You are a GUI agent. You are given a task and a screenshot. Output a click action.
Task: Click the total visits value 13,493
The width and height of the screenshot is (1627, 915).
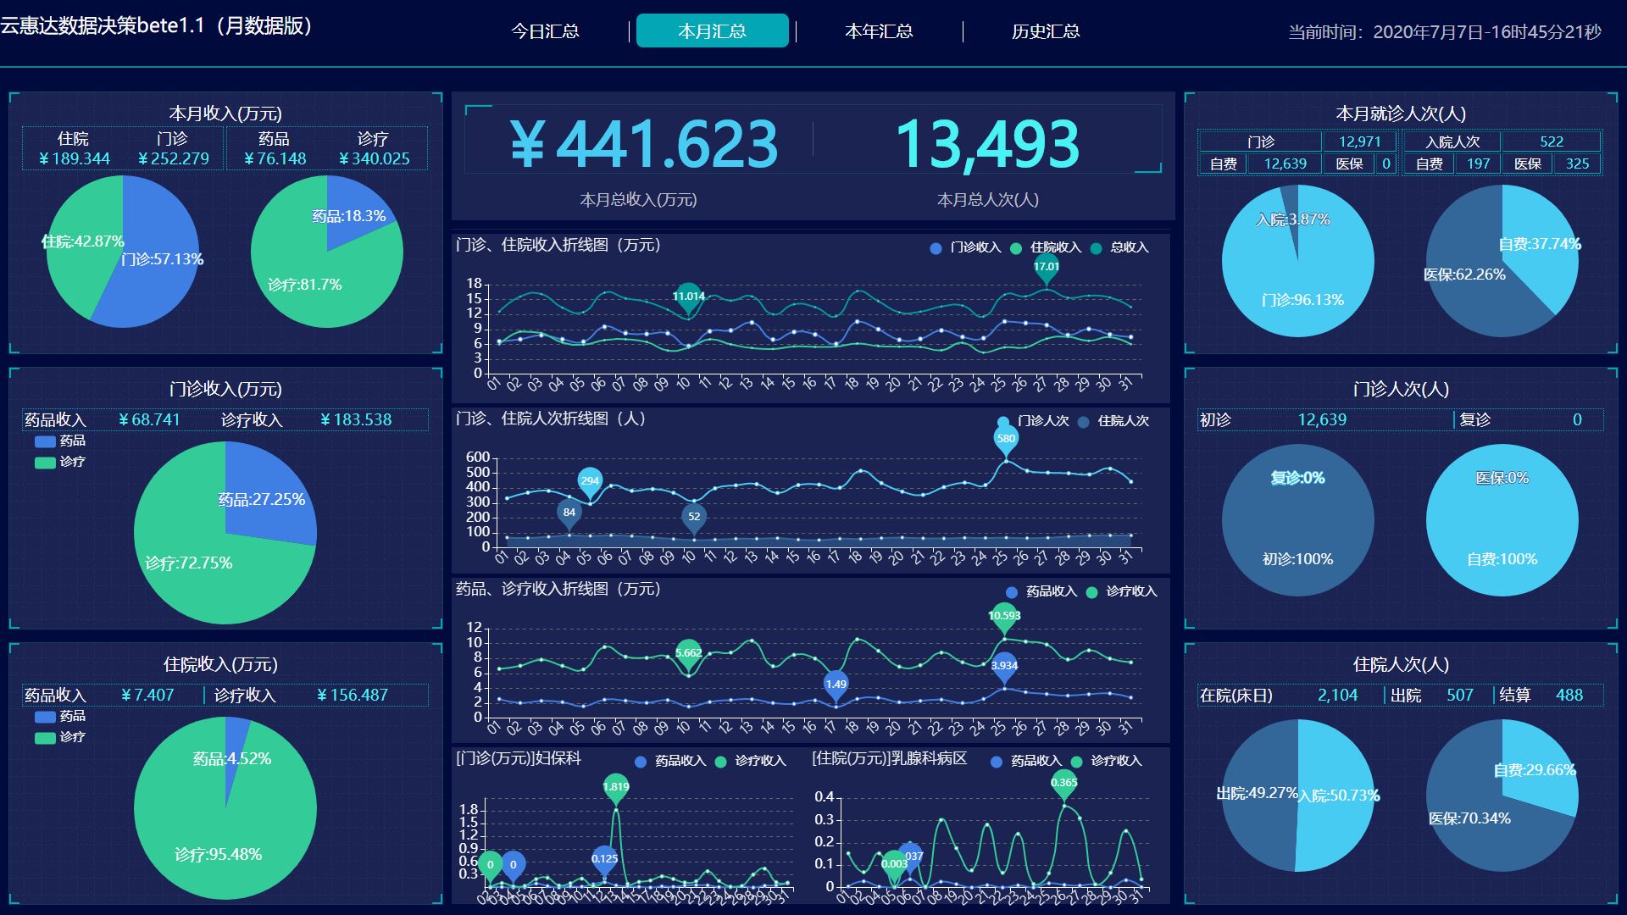pyautogui.click(x=988, y=143)
